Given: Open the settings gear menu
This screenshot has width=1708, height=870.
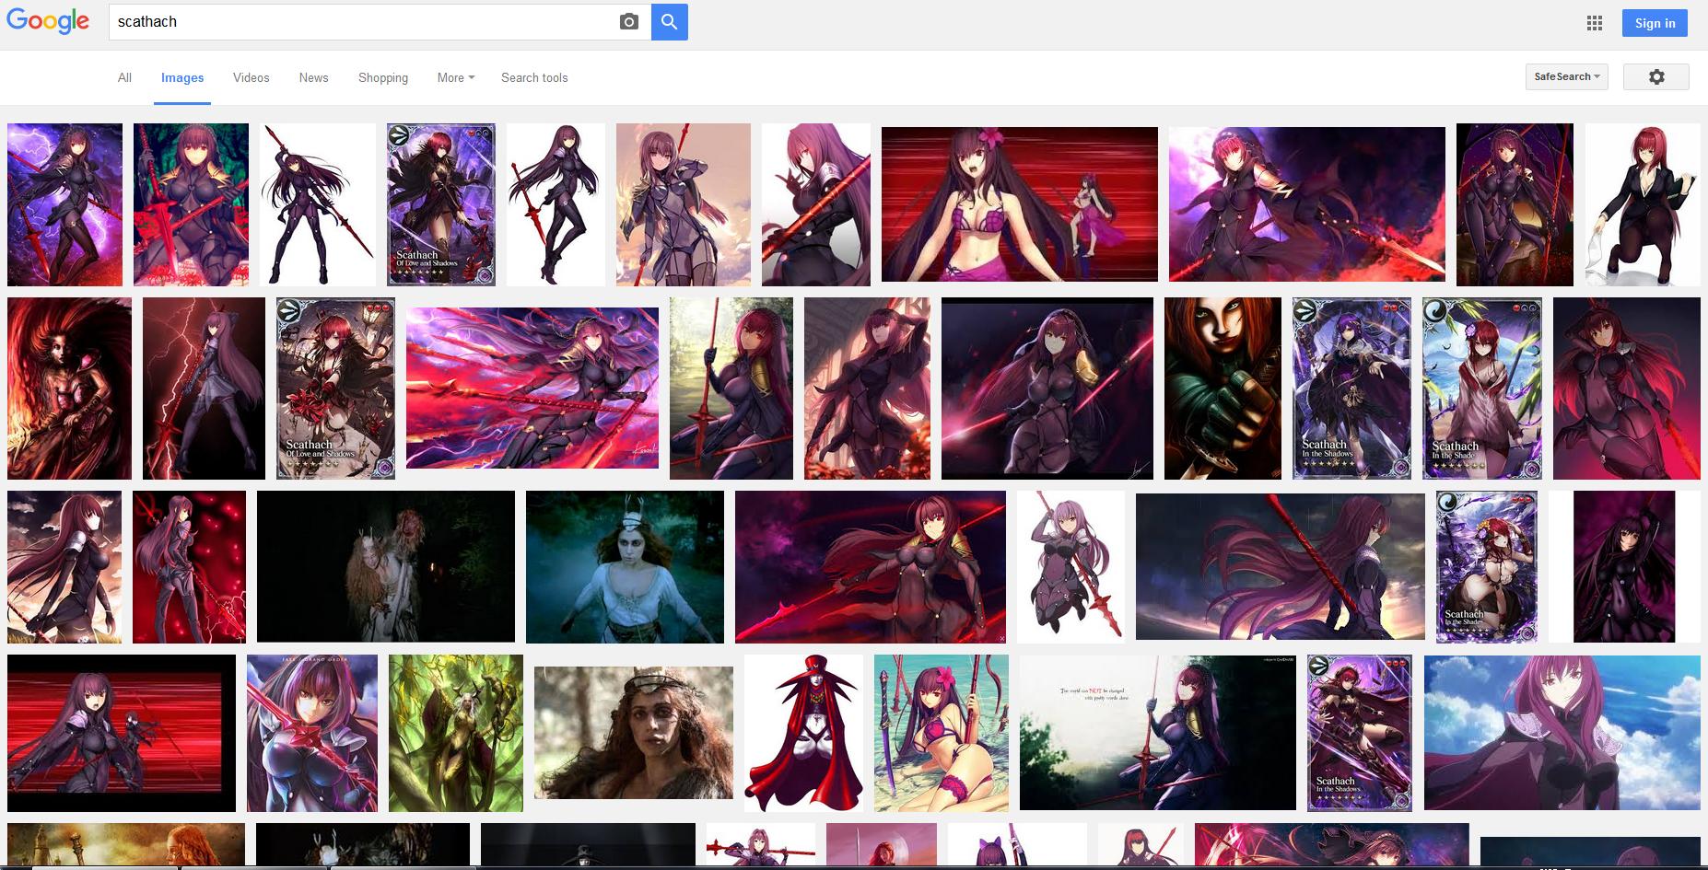Looking at the screenshot, I should [1656, 77].
